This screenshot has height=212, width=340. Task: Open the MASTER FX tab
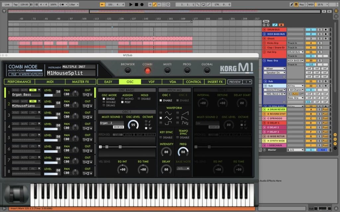(x=81, y=82)
